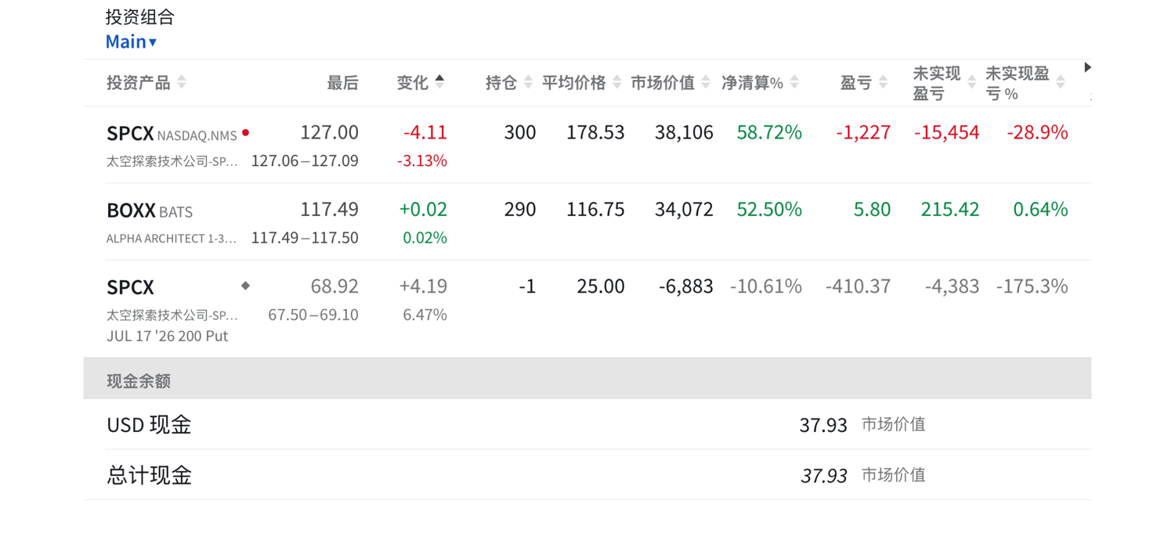Sort by 投资产品 column arrows
The height and width of the screenshot is (540, 1175).
click(x=182, y=82)
